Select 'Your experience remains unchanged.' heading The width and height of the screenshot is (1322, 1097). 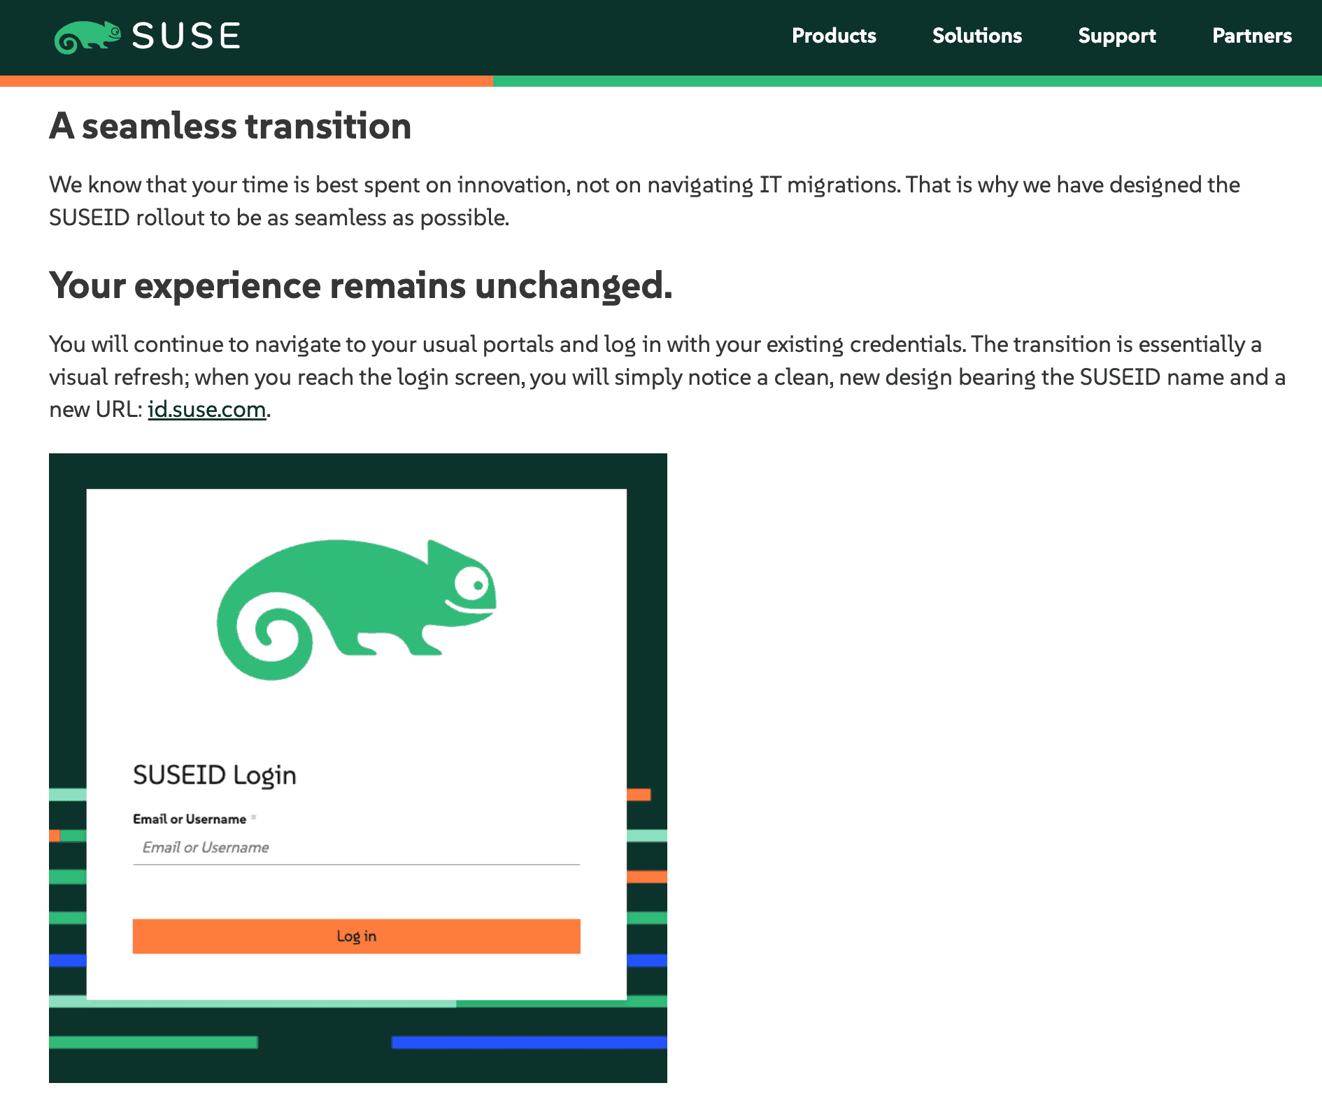(361, 285)
